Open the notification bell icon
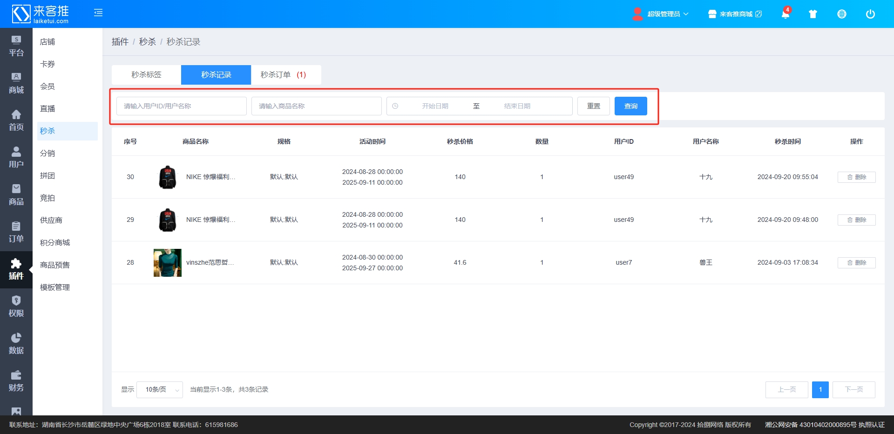 [x=785, y=14]
